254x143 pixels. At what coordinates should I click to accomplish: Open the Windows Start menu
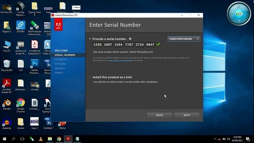point(4,139)
